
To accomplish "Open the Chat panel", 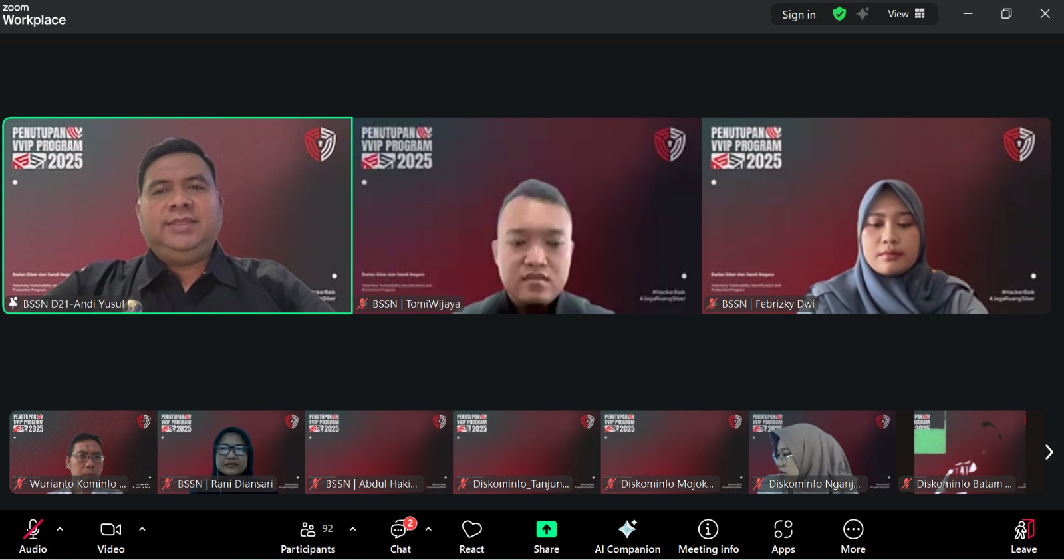I will tap(400, 535).
